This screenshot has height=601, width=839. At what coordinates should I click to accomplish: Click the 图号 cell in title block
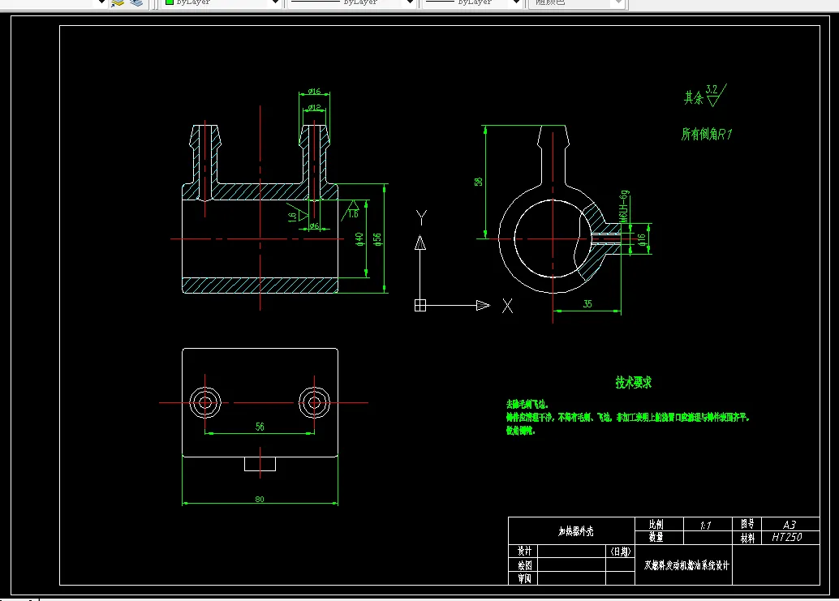click(747, 524)
